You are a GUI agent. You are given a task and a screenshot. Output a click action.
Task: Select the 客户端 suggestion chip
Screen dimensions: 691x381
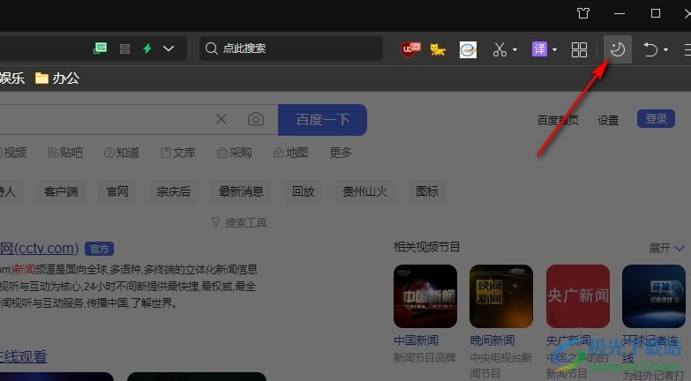pos(61,191)
